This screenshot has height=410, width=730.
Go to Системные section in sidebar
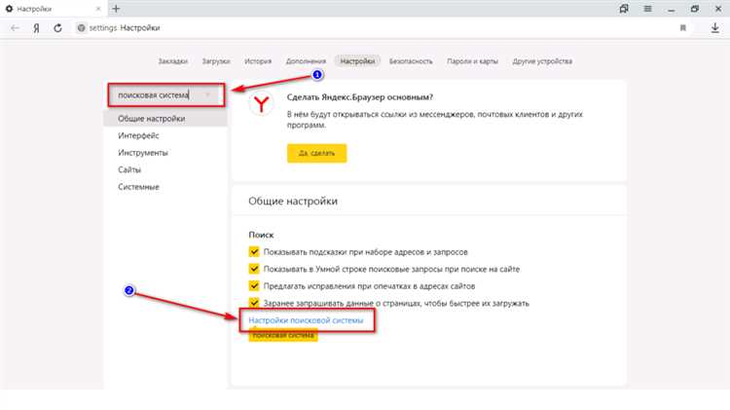click(138, 187)
